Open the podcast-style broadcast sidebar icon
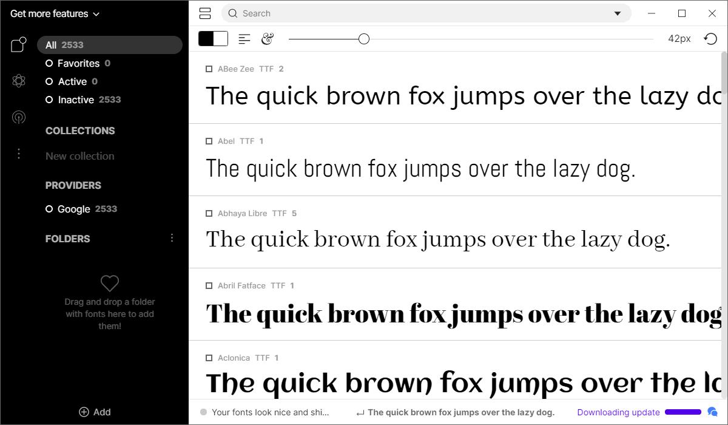728x425 pixels. (x=19, y=117)
